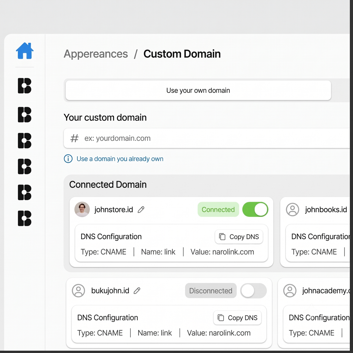Click the johnbooks.id avatar icon

[x=292, y=209]
